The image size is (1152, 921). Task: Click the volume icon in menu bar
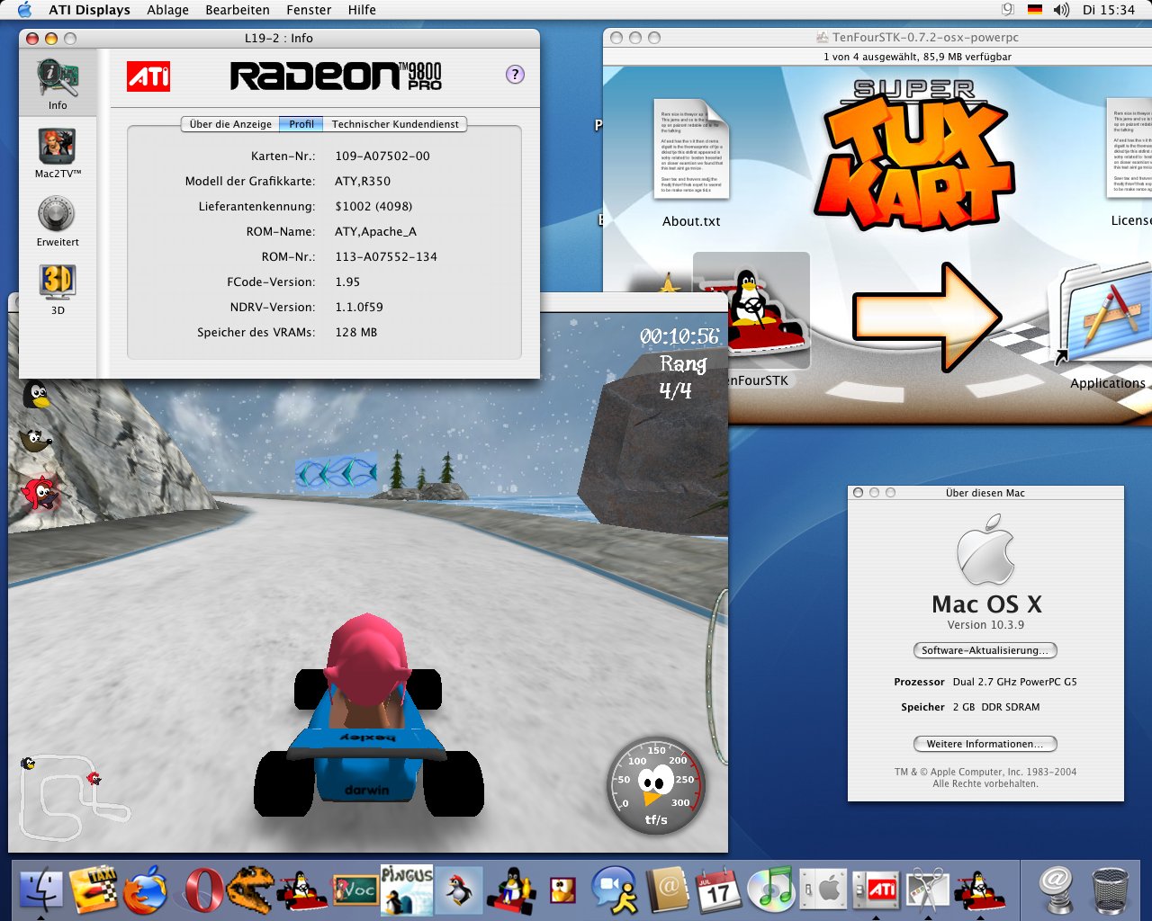click(x=1061, y=10)
